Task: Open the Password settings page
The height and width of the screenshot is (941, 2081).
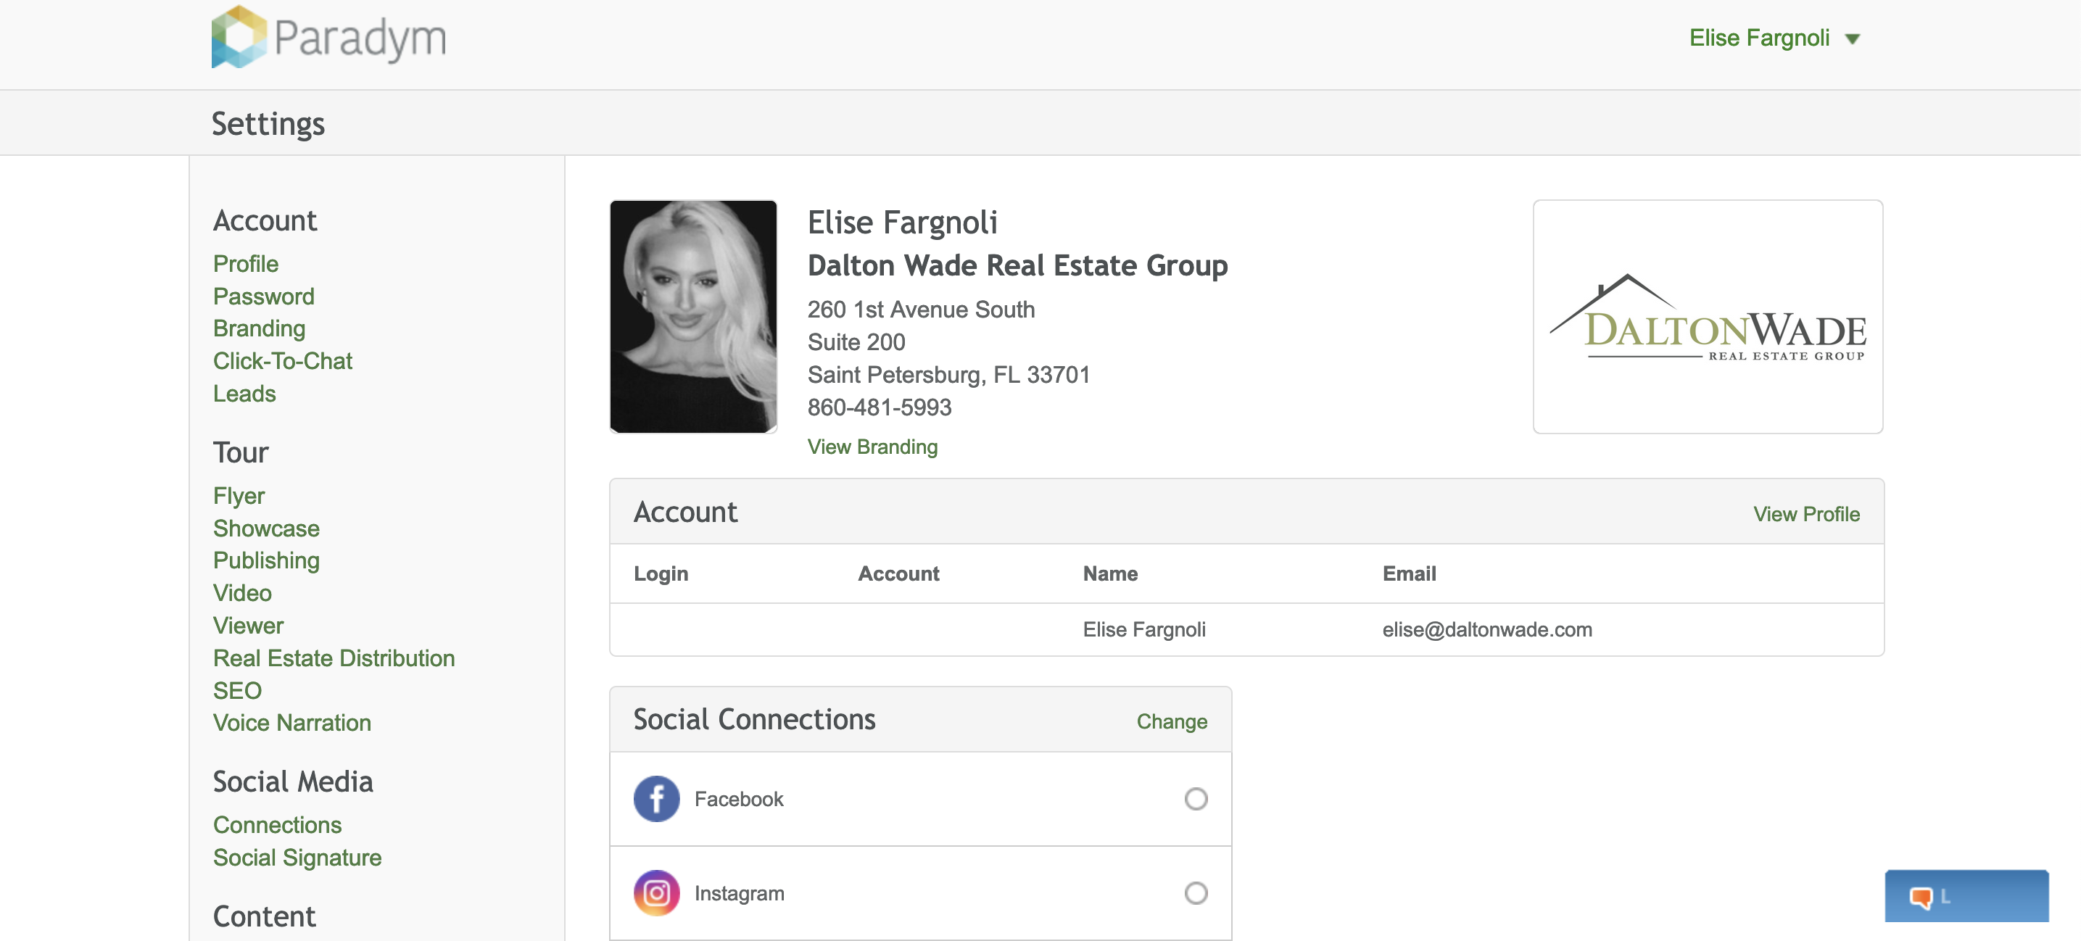Action: click(x=263, y=297)
